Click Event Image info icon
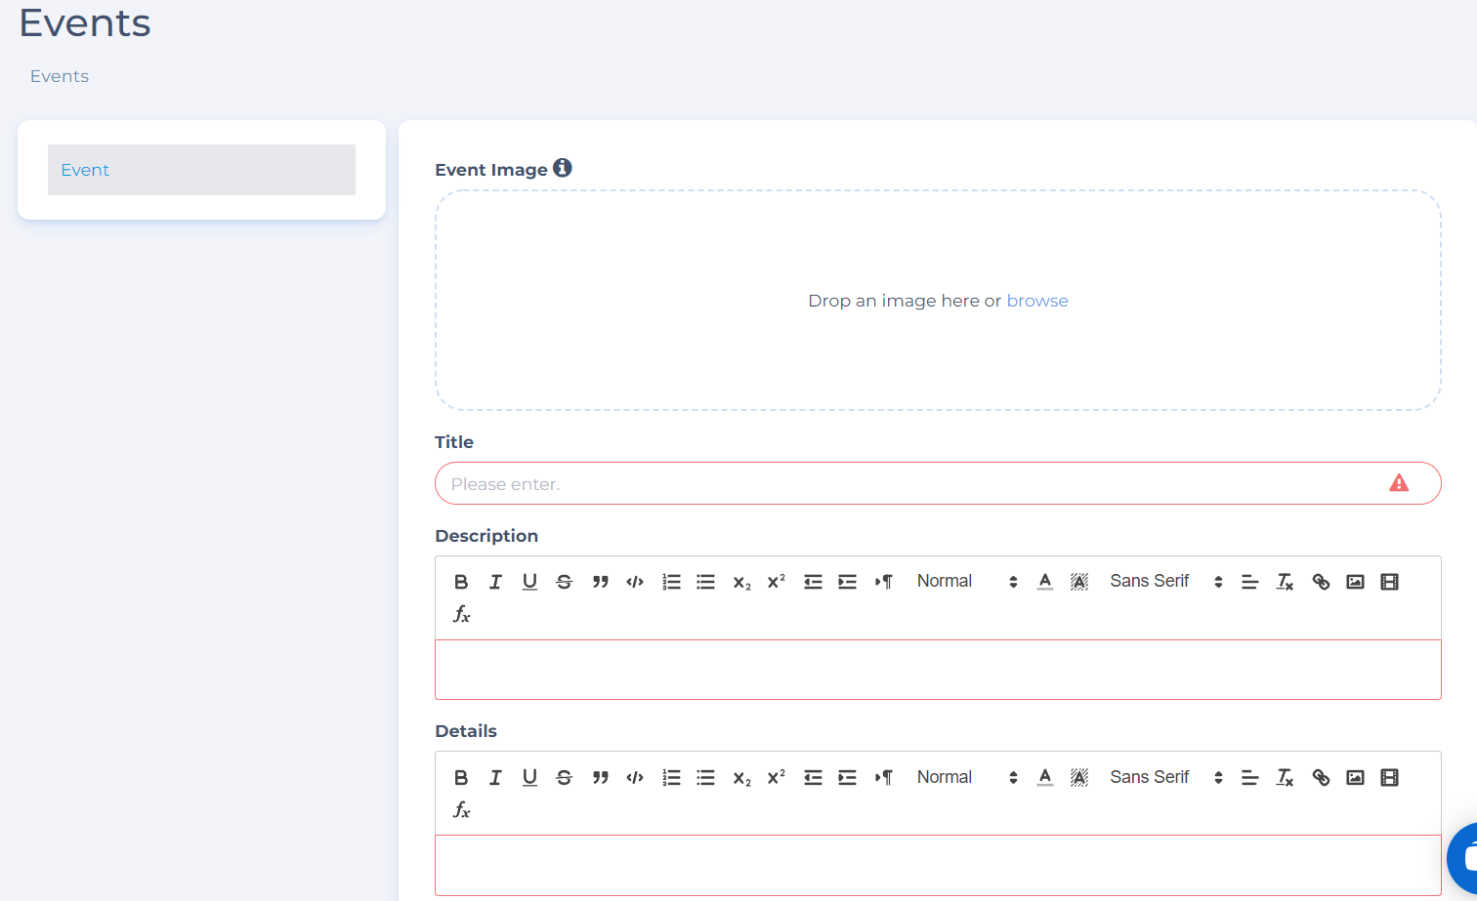 tap(562, 168)
